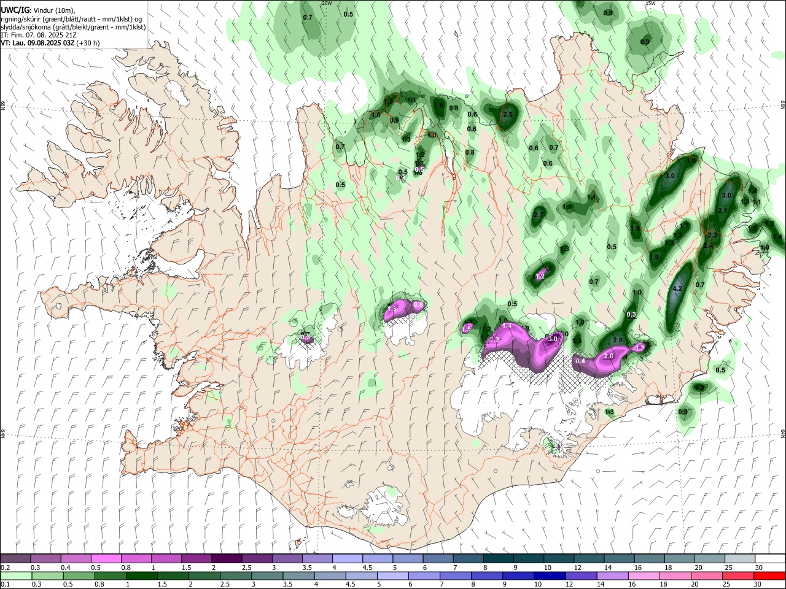Screen dimensions: 786x589
Task: Click the violet bottom-row swatch labeled 12
Action: [x=580, y=576]
